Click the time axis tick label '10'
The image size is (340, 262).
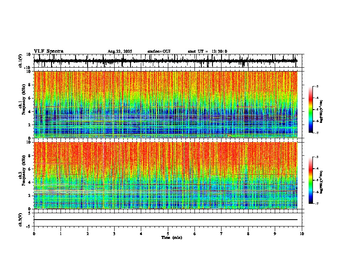[x=302, y=234]
